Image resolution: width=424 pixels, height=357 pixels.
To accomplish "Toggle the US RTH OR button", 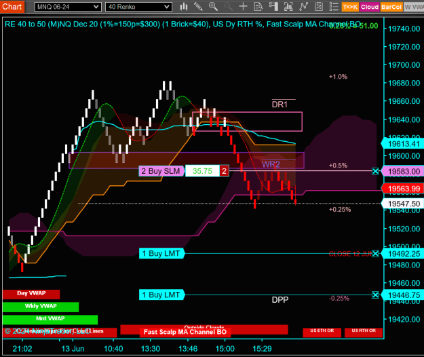I will 364,332.
